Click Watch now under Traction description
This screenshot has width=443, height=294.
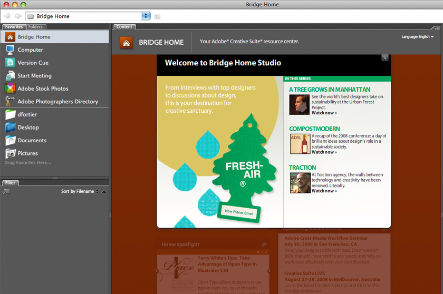(x=324, y=191)
